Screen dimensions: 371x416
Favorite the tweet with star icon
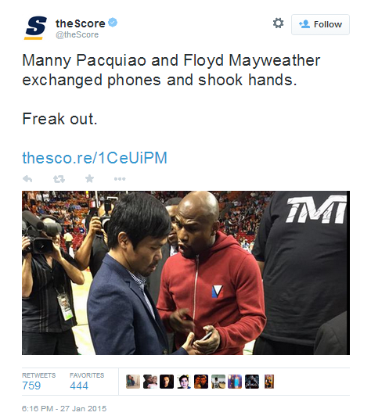[89, 178]
